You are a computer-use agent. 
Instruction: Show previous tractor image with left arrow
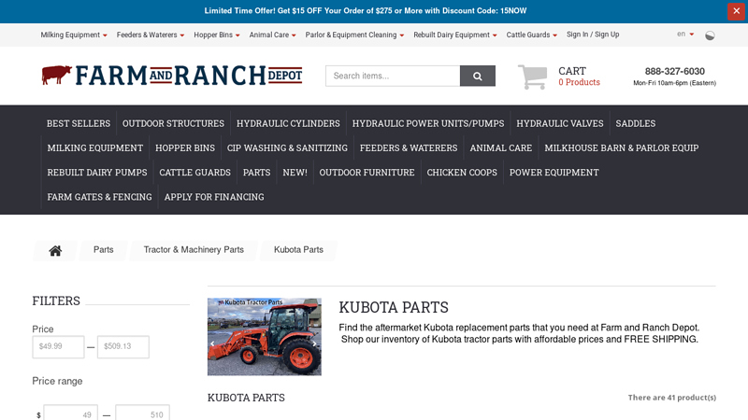212,343
